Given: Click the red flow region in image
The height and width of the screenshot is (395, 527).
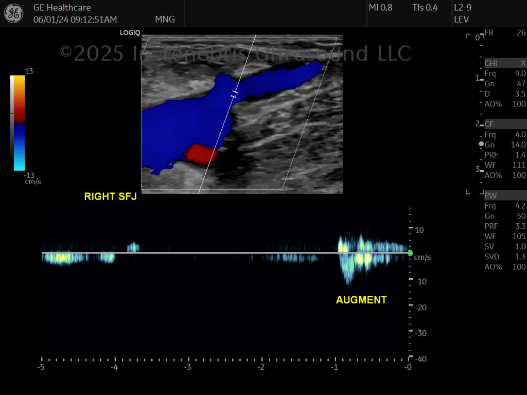Looking at the screenshot, I should click(202, 154).
